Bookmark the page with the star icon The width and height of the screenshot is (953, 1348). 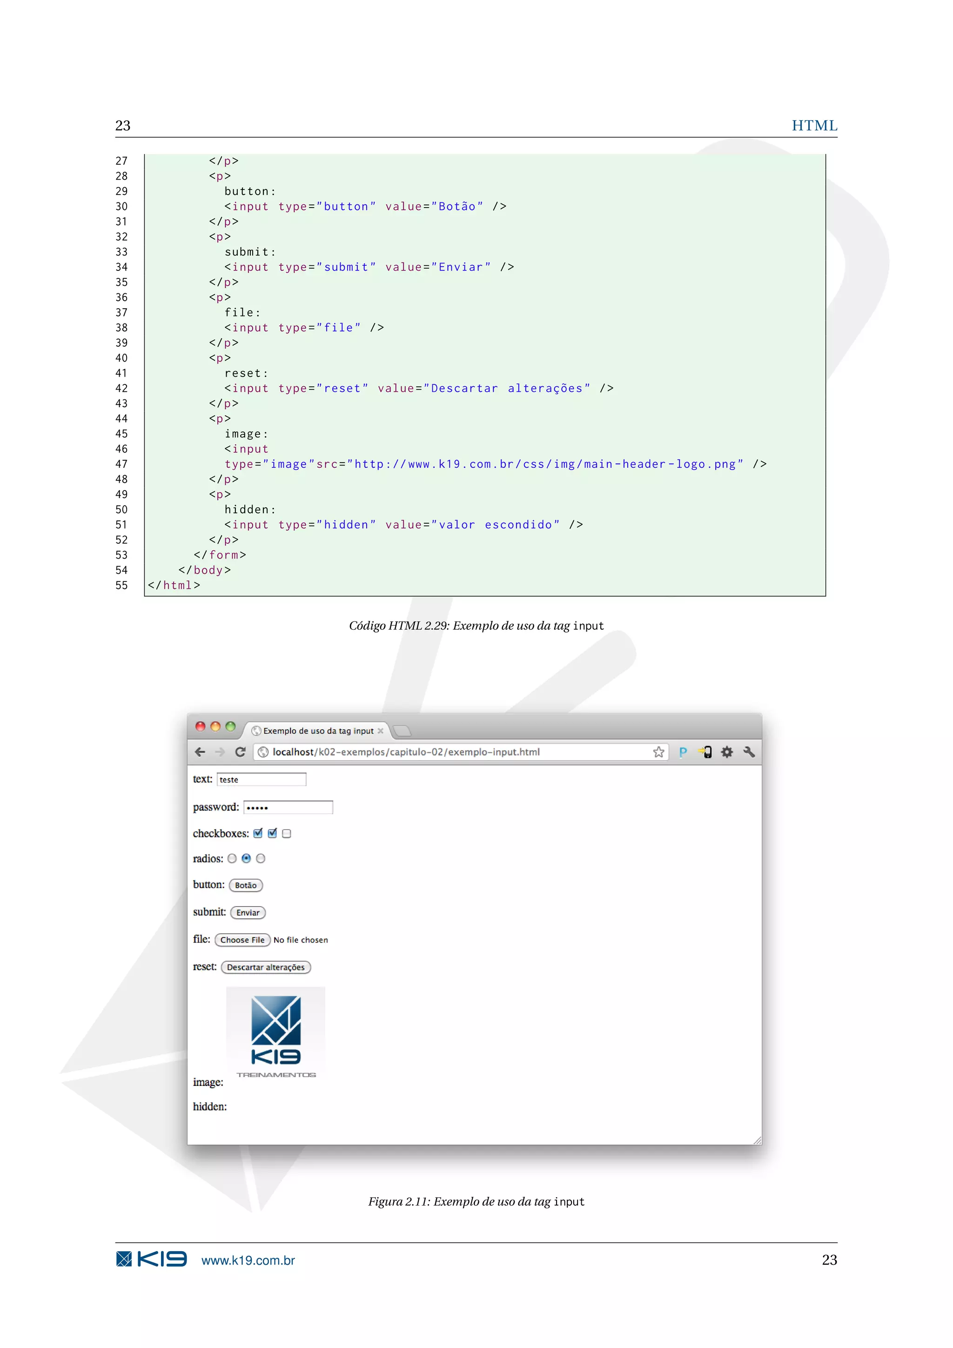click(x=658, y=752)
